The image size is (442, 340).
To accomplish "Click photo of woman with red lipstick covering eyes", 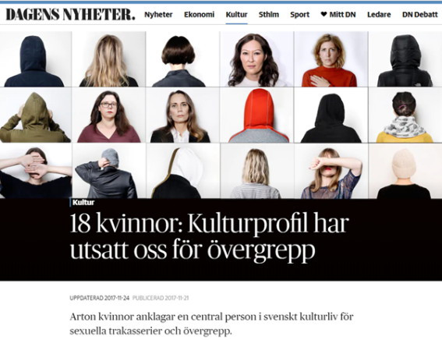I will tap(331, 171).
